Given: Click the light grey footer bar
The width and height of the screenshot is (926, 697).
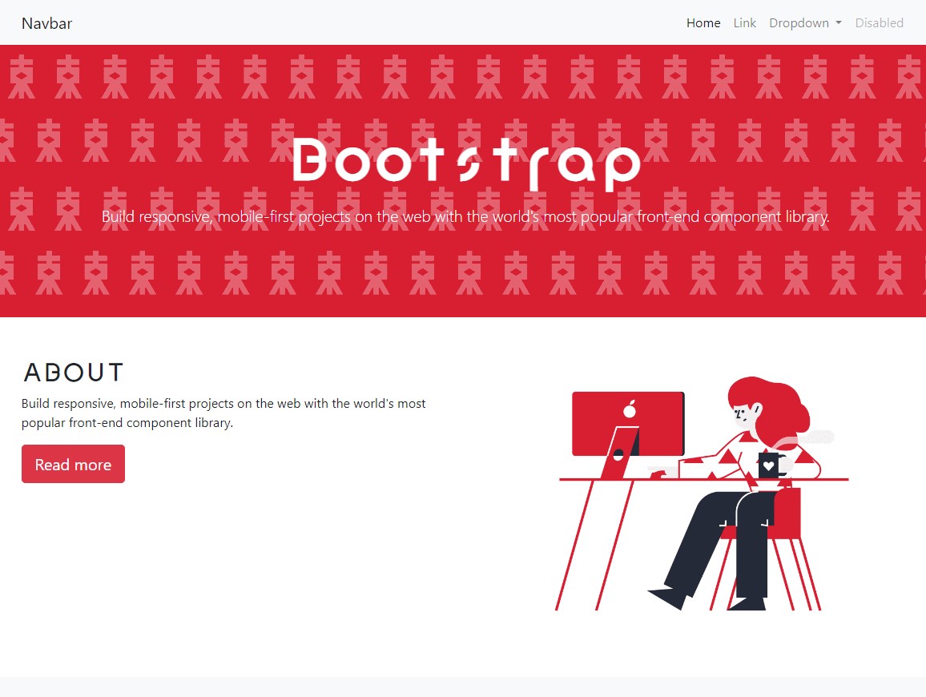Looking at the screenshot, I should (x=463, y=687).
